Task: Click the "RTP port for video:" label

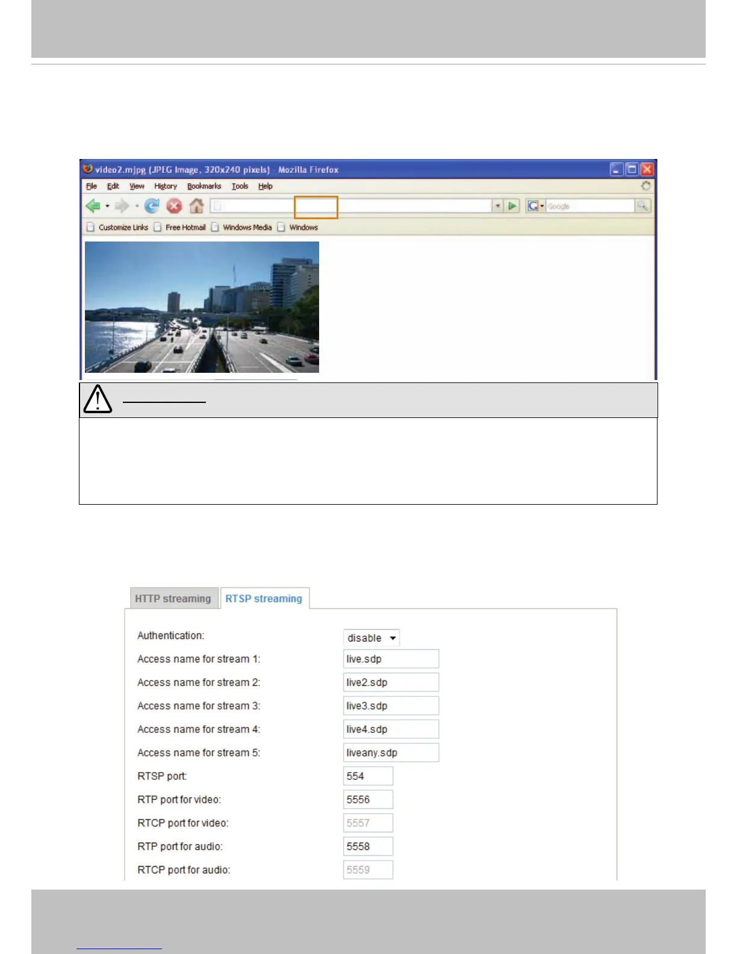Action: [x=179, y=800]
